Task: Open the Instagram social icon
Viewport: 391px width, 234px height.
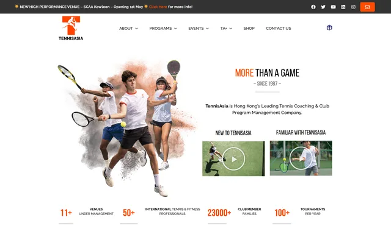Action: [353, 7]
